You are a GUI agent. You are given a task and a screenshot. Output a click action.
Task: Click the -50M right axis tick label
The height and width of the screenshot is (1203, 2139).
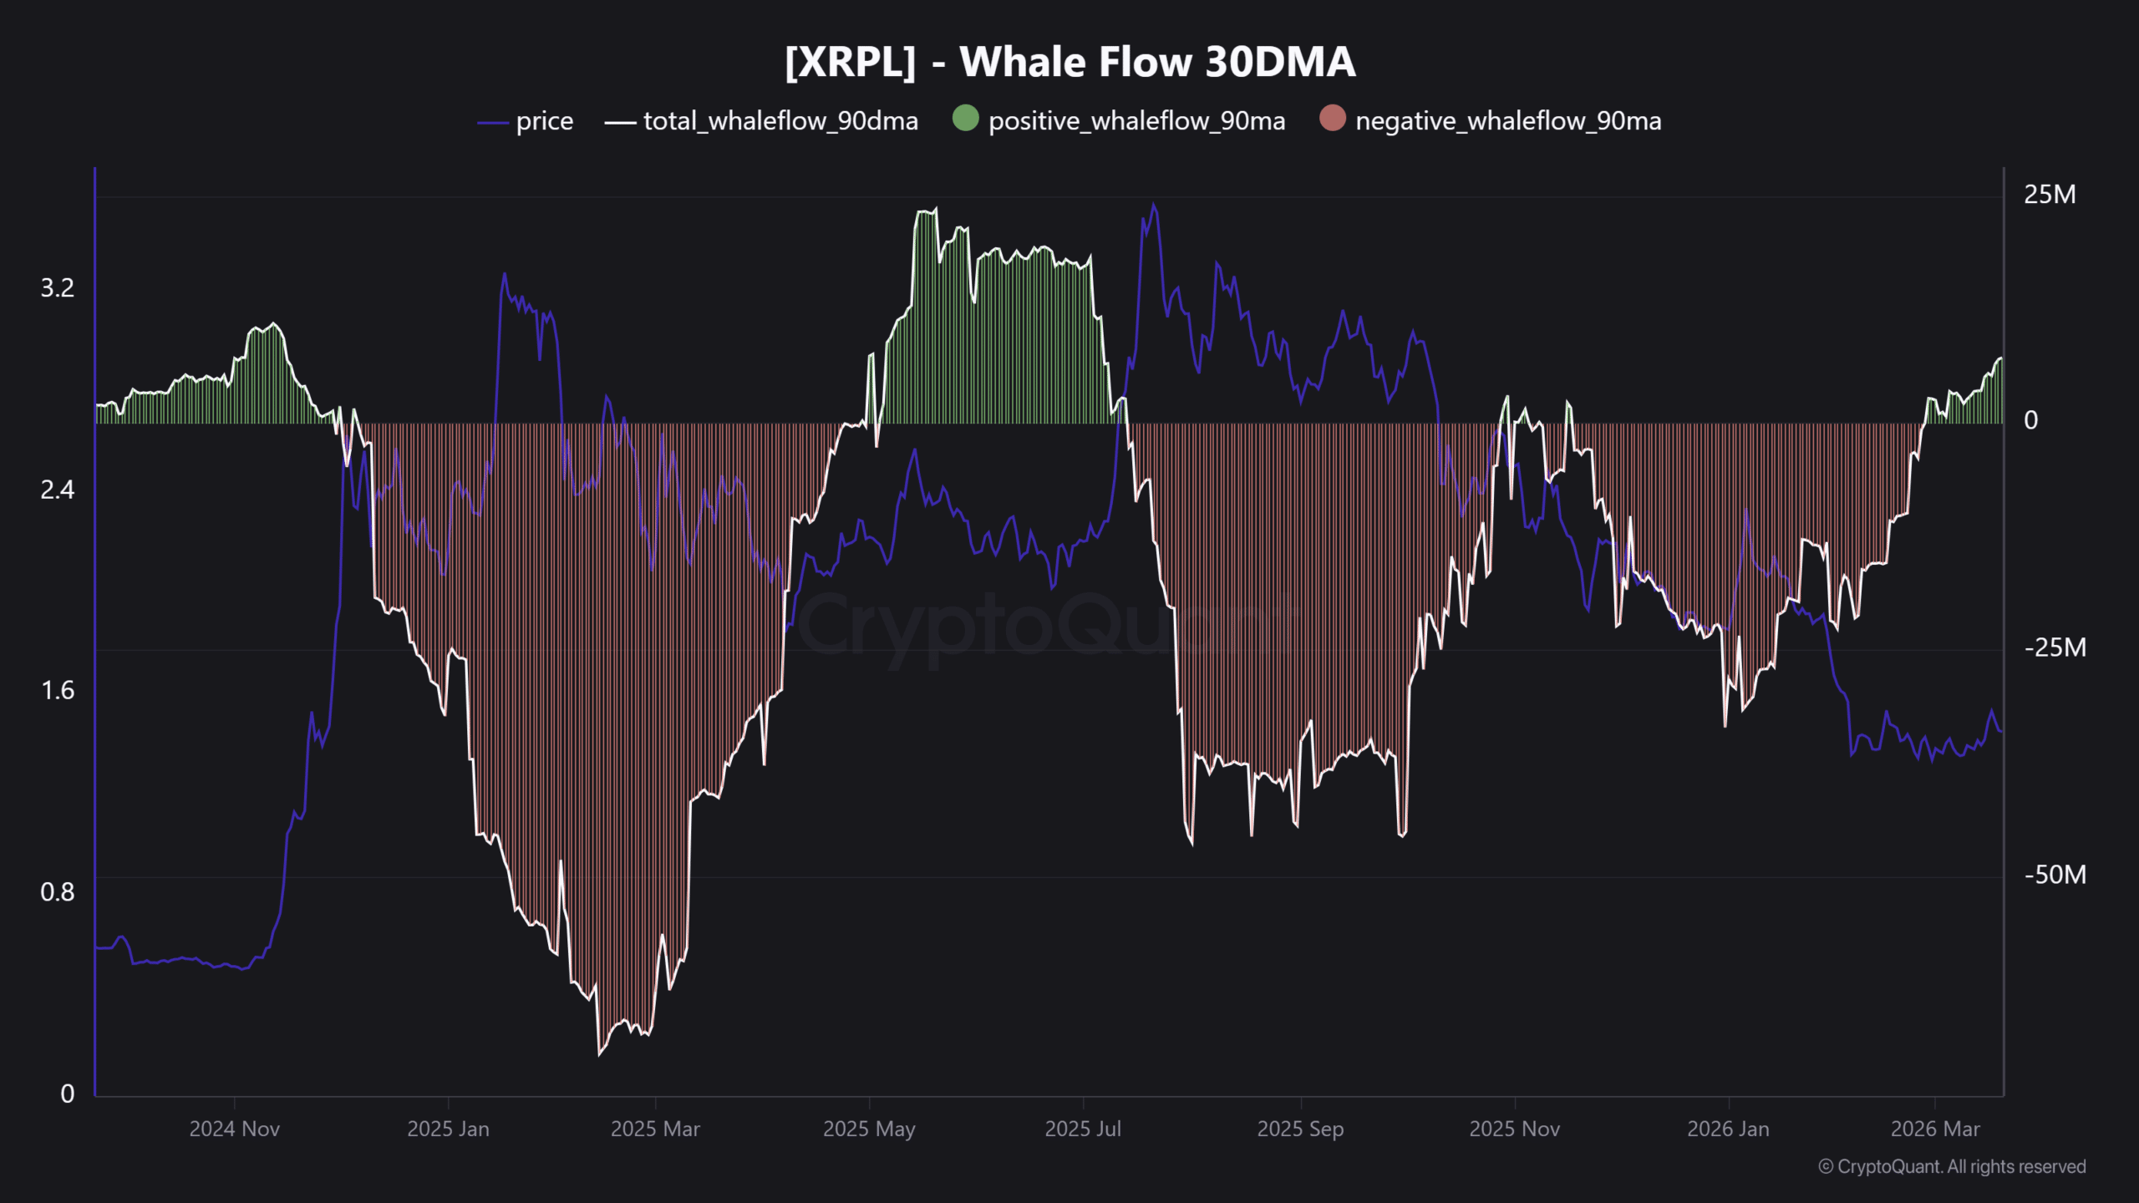(x=2055, y=875)
